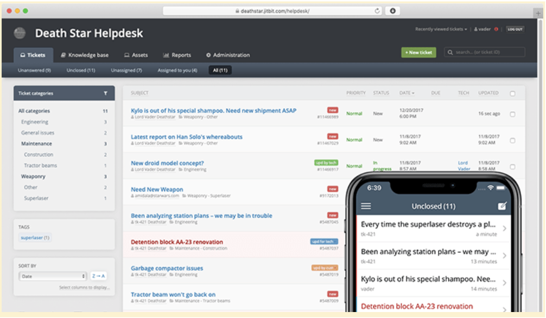Open the Assigned to you (4) tab

177,70
